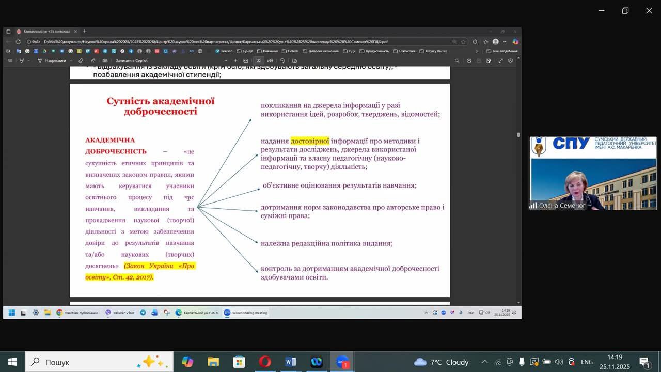Launch Copilot from the Windows taskbar
This screenshot has height=372, width=661.
(187, 362)
